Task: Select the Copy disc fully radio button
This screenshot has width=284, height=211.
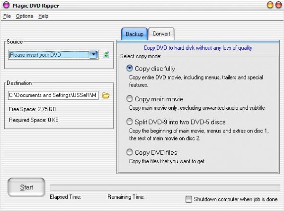Action: (x=129, y=68)
